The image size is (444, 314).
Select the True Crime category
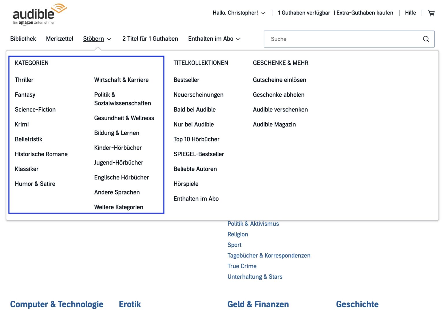(242, 266)
